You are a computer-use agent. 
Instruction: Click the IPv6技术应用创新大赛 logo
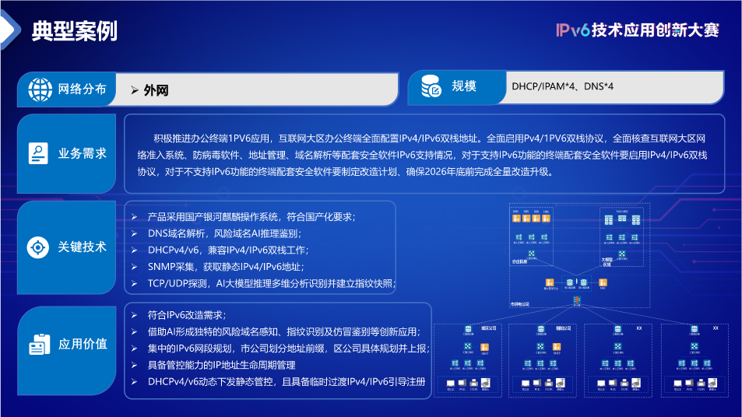[x=636, y=30]
